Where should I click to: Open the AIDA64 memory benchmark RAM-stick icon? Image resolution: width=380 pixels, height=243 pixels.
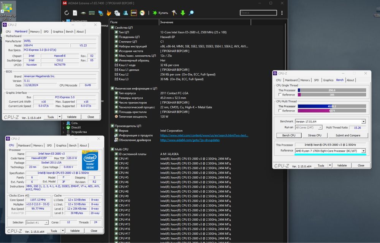[x=92, y=13]
